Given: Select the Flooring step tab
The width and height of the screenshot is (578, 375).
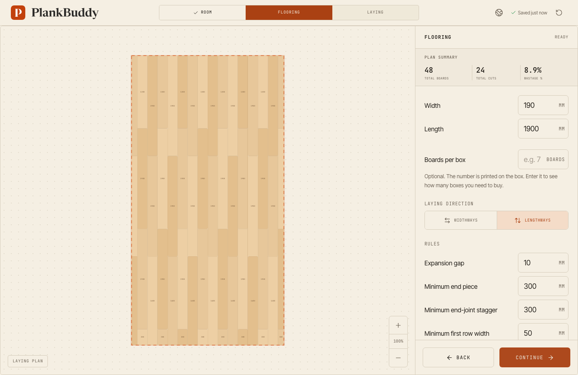Looking at the screenshot, I should point(289,13).
